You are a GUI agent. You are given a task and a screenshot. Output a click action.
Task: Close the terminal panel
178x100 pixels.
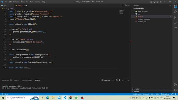pos(128,80)
